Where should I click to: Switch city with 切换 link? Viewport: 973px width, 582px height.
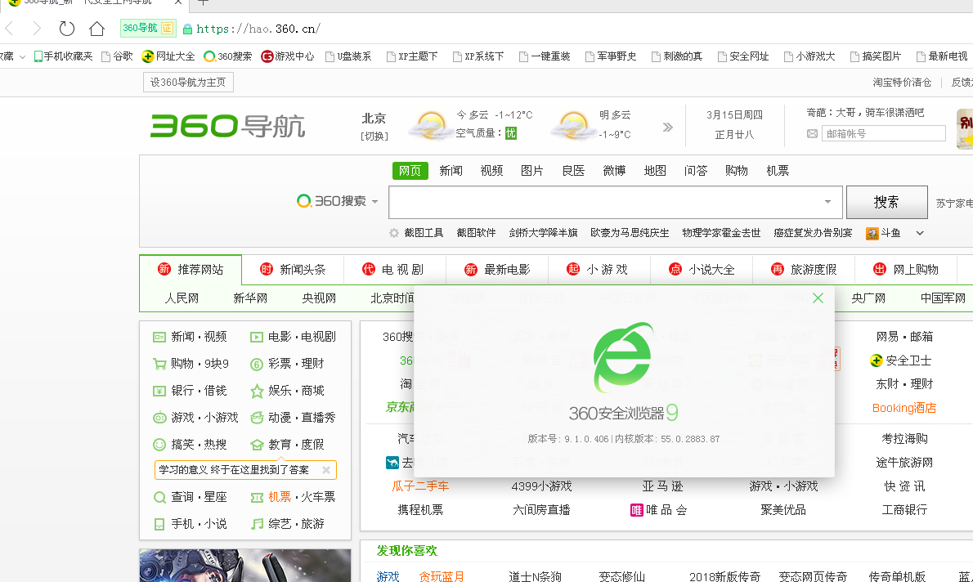click(374, 136)
